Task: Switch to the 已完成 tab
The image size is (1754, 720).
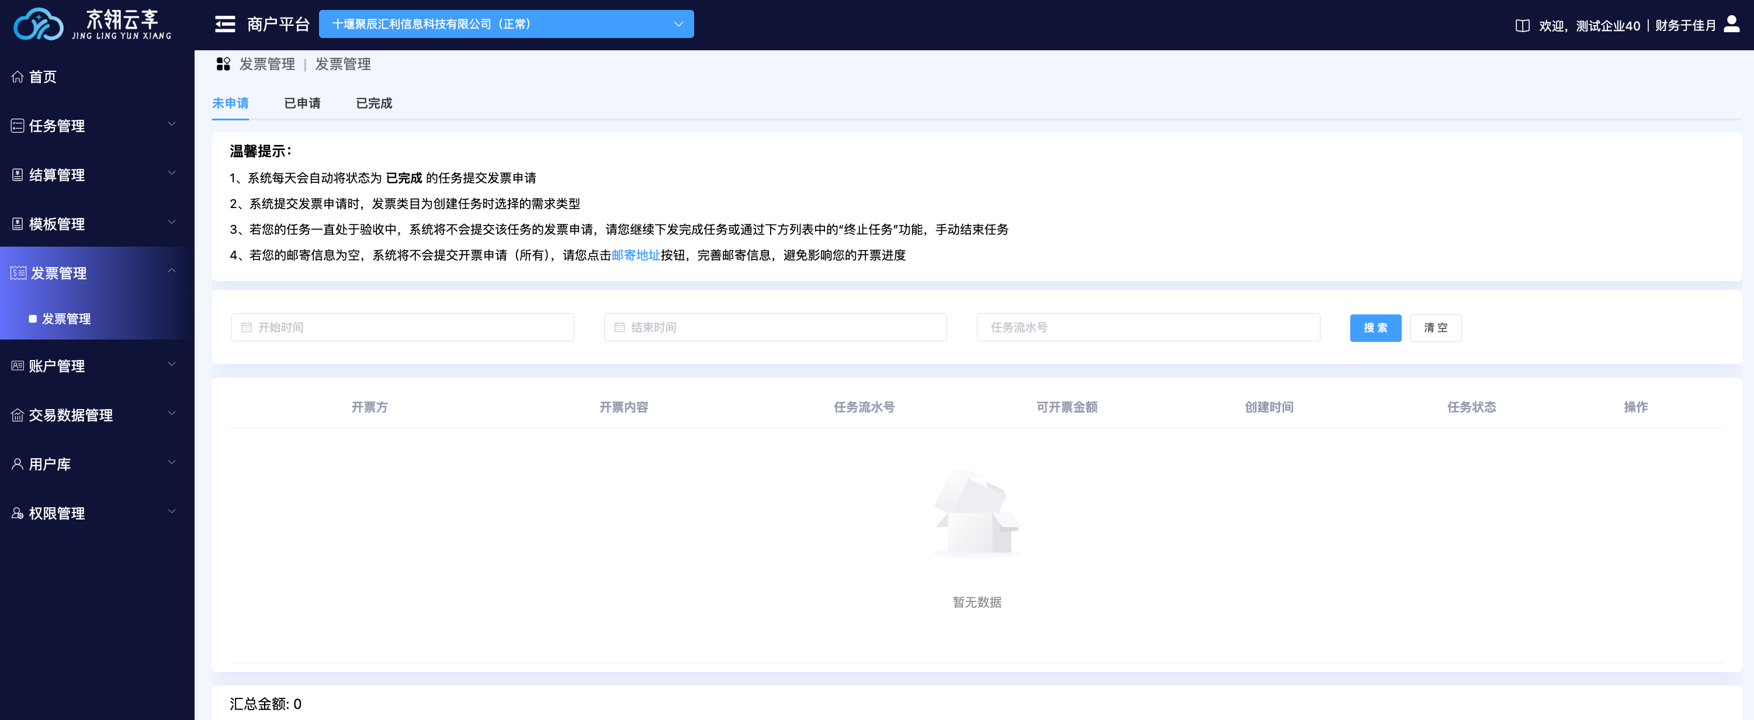Action: point(374,103)
